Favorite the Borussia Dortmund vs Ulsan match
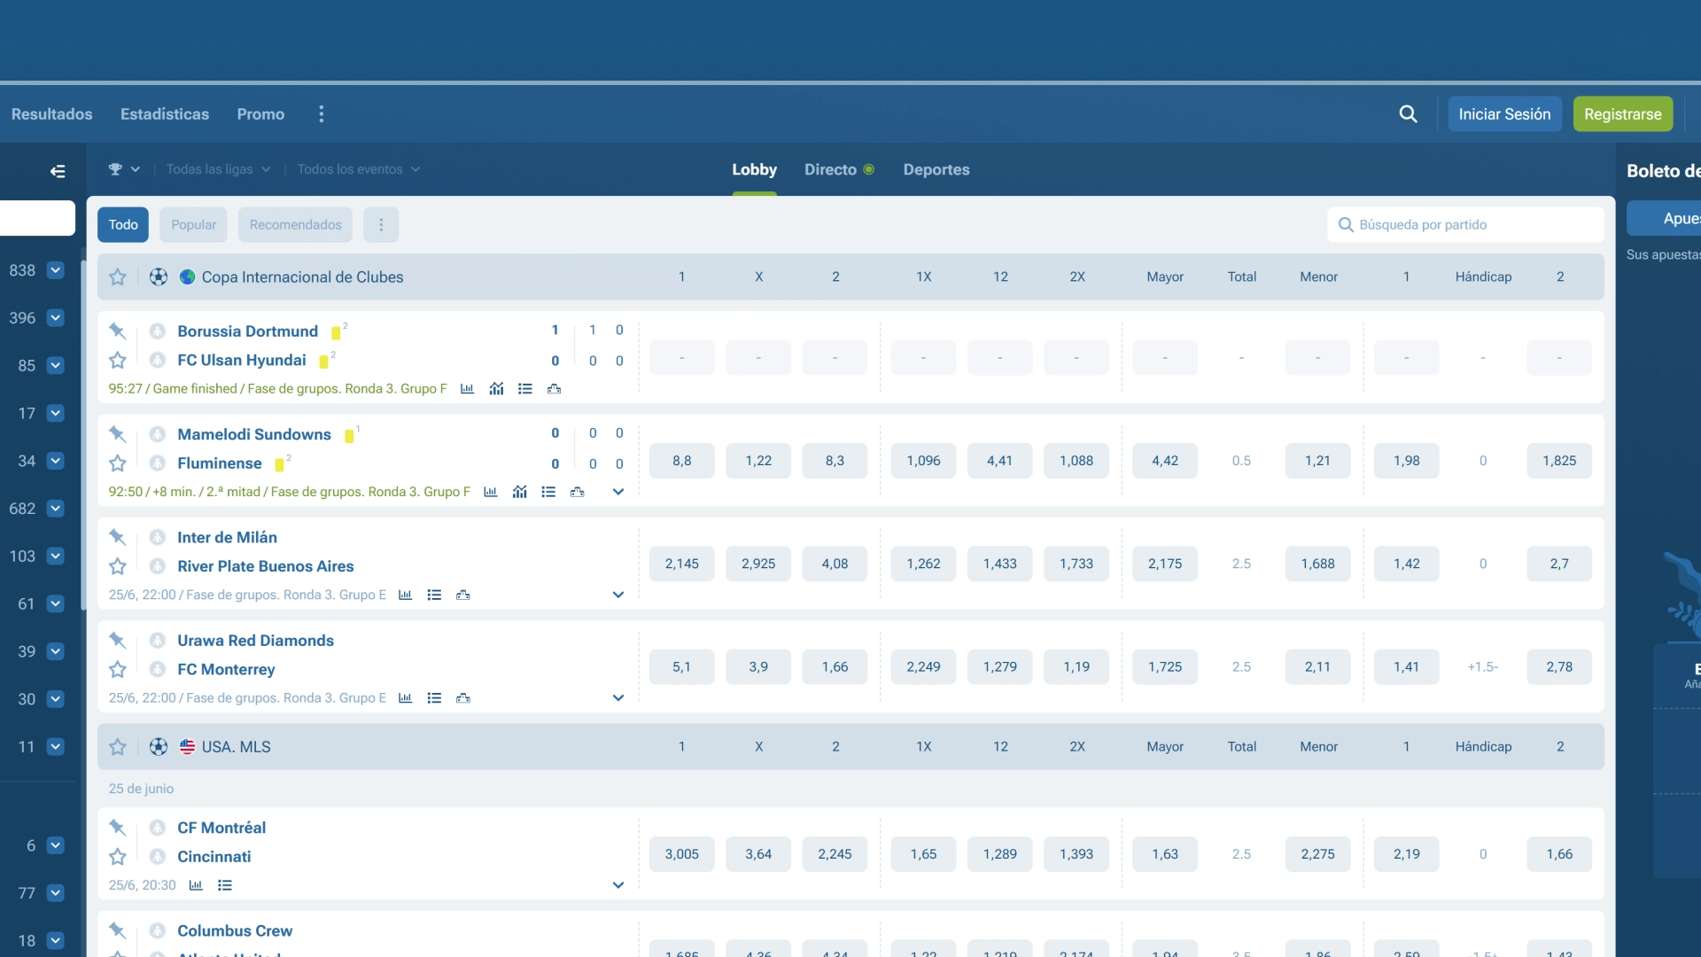This screenshot has height=957, width=1701. coord(118,360)
